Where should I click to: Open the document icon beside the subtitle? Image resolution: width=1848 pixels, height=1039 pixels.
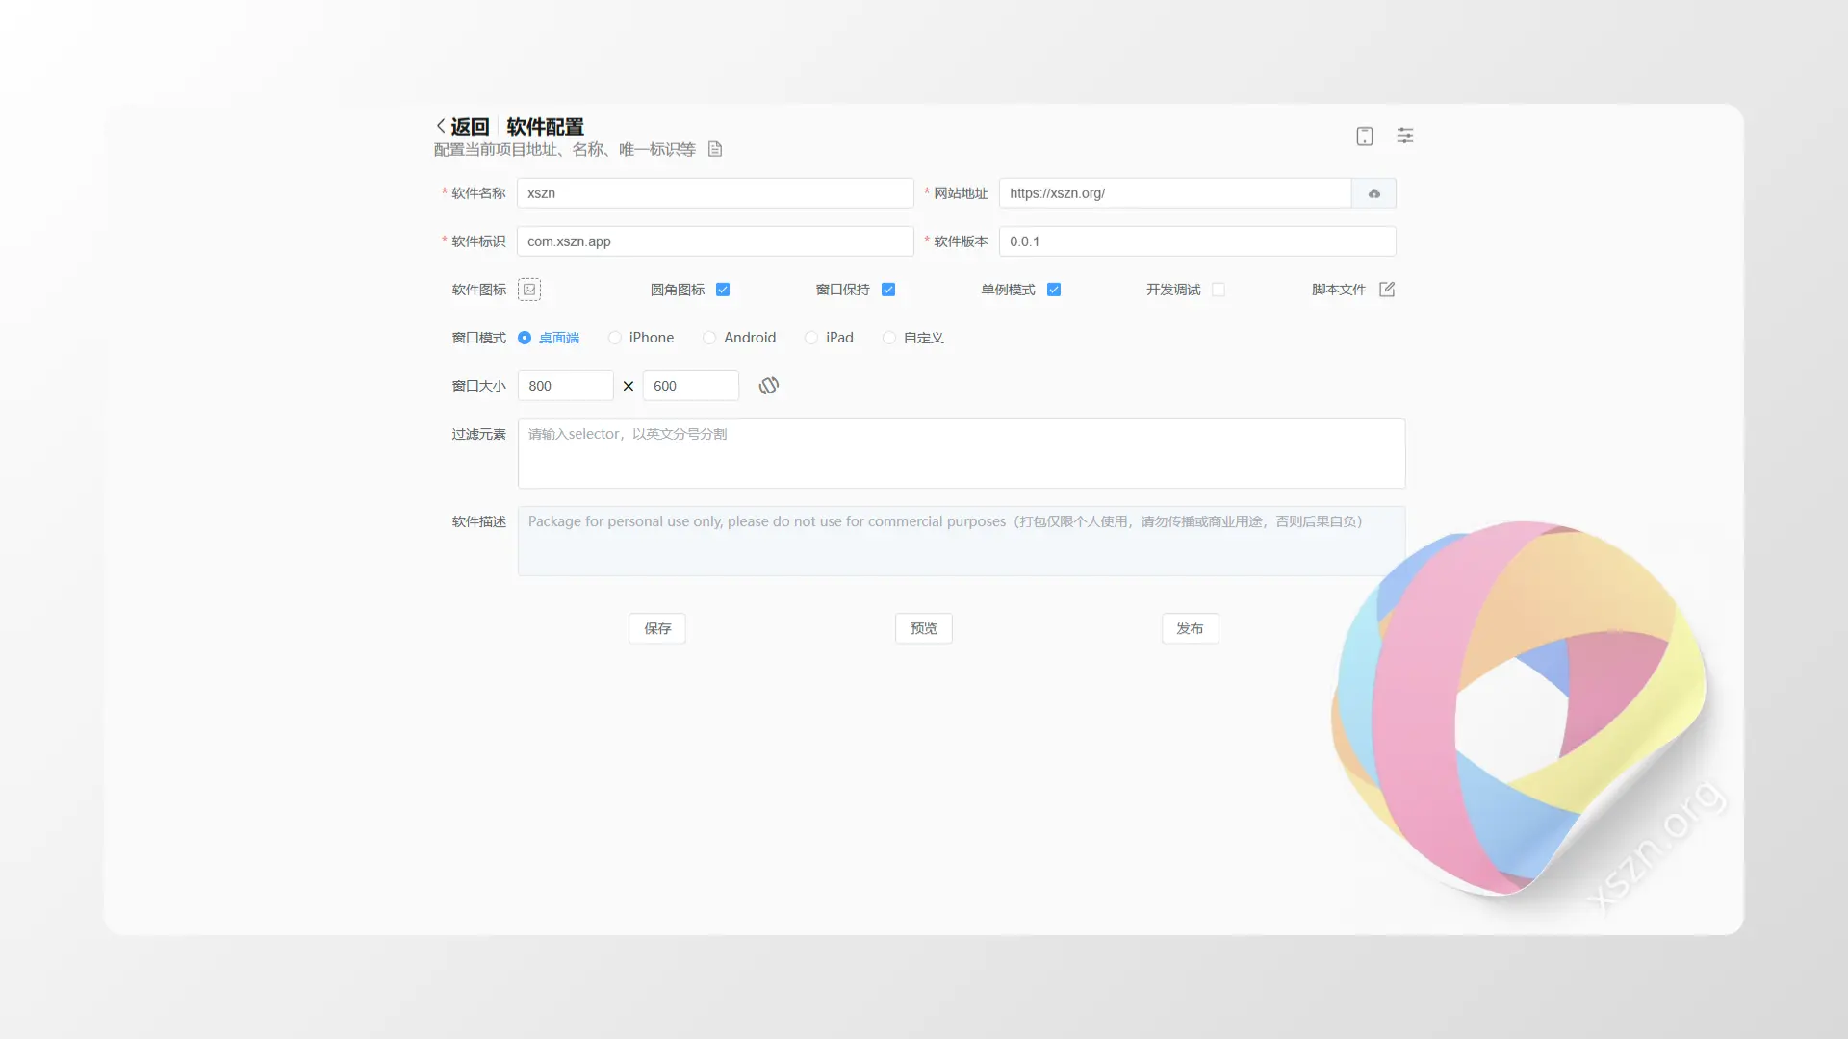pyautogui.click(x=715, y=149)
